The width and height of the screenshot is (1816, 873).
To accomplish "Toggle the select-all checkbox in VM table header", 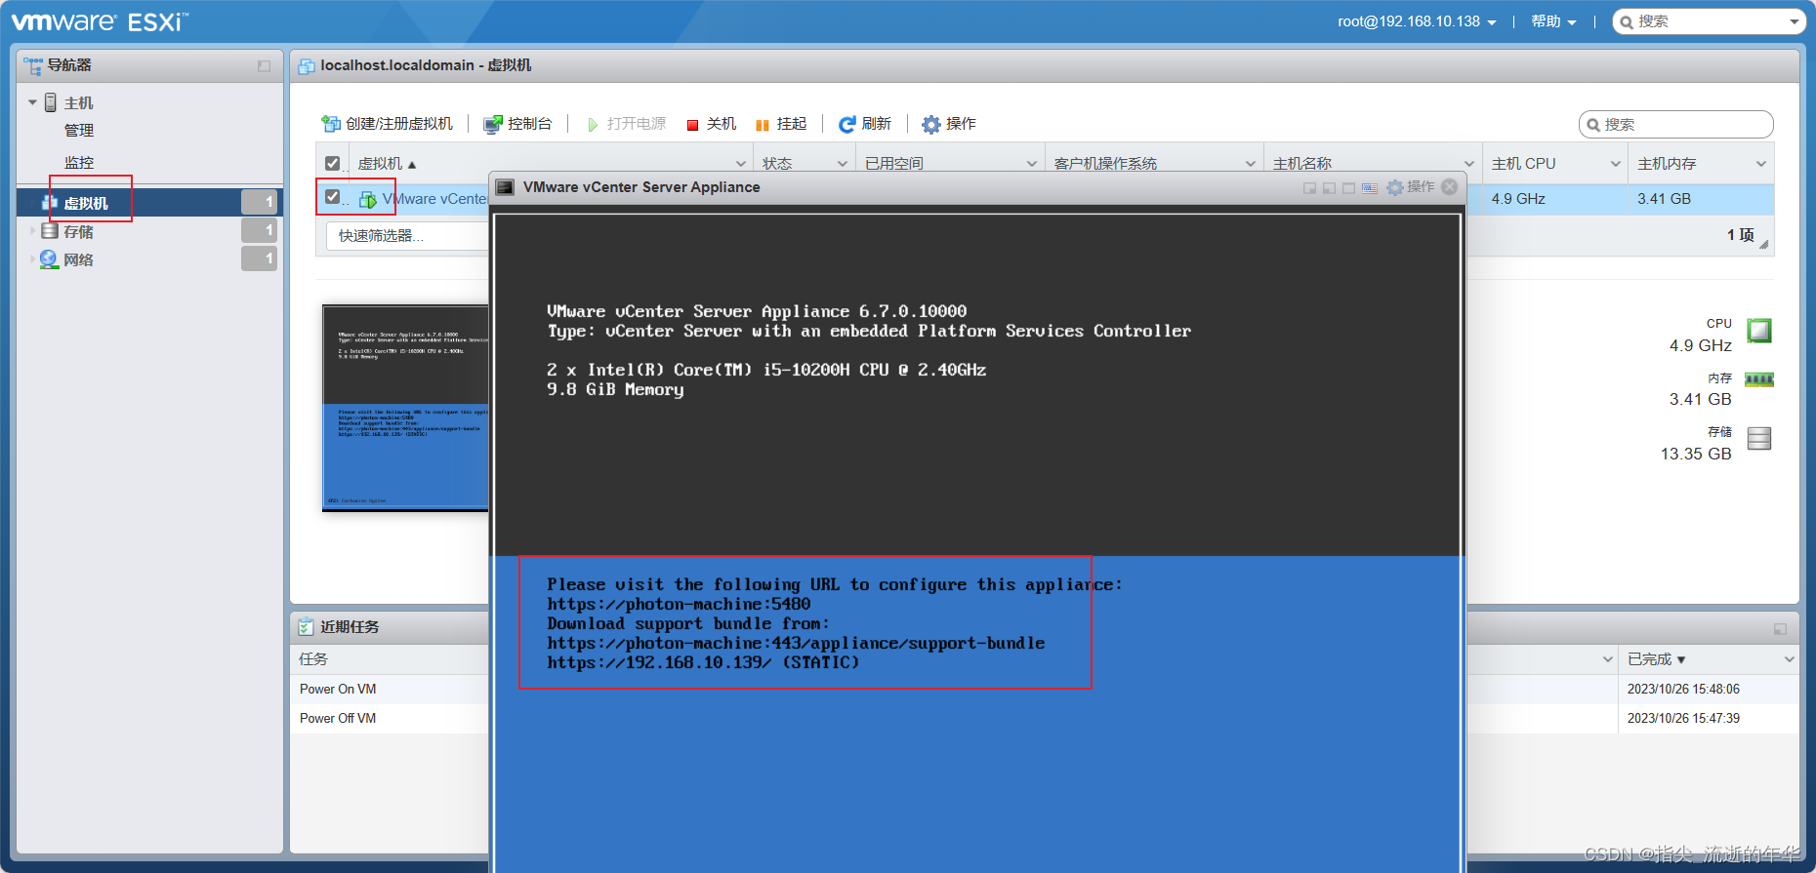I will [x=332, y=164].
